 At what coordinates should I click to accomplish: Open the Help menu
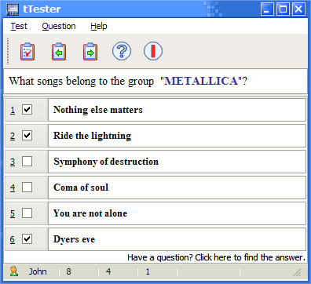99,26
